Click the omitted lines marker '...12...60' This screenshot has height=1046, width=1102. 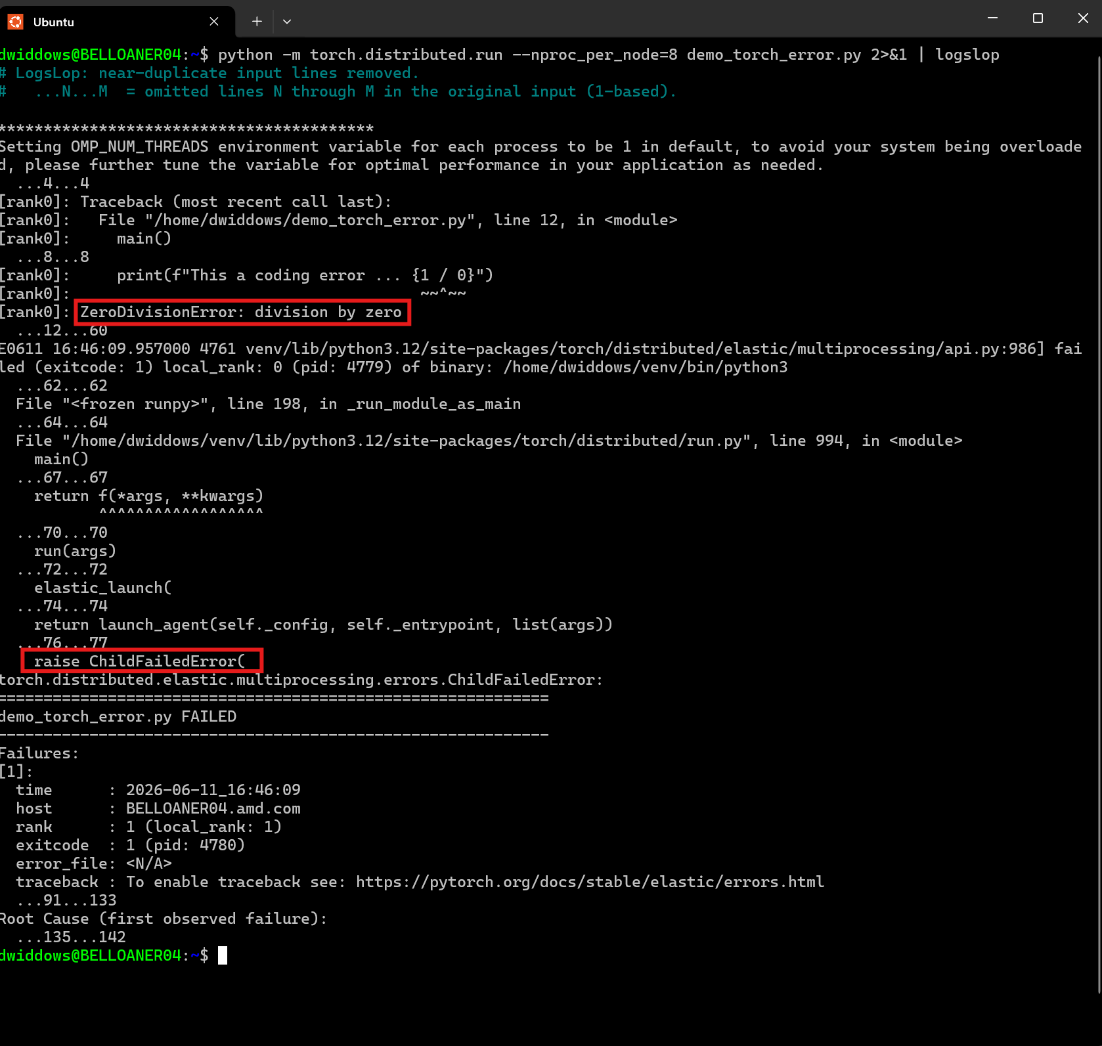62,330
